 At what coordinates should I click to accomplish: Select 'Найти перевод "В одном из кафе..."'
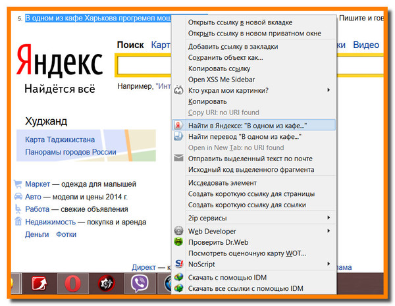(245, 136)
